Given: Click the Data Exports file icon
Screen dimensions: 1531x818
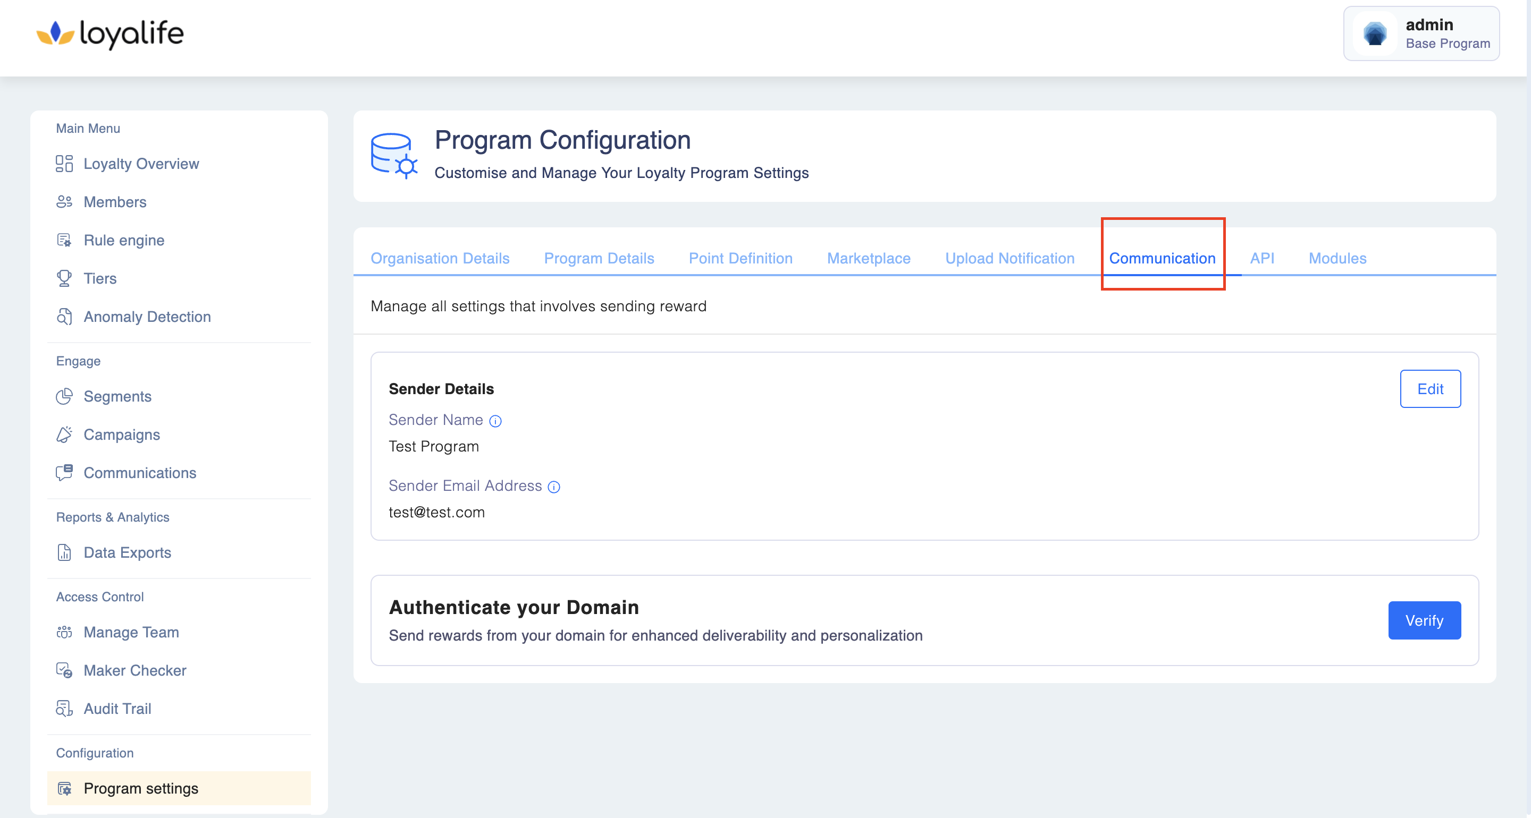Looking at the screenshot, I should (64, 552).
